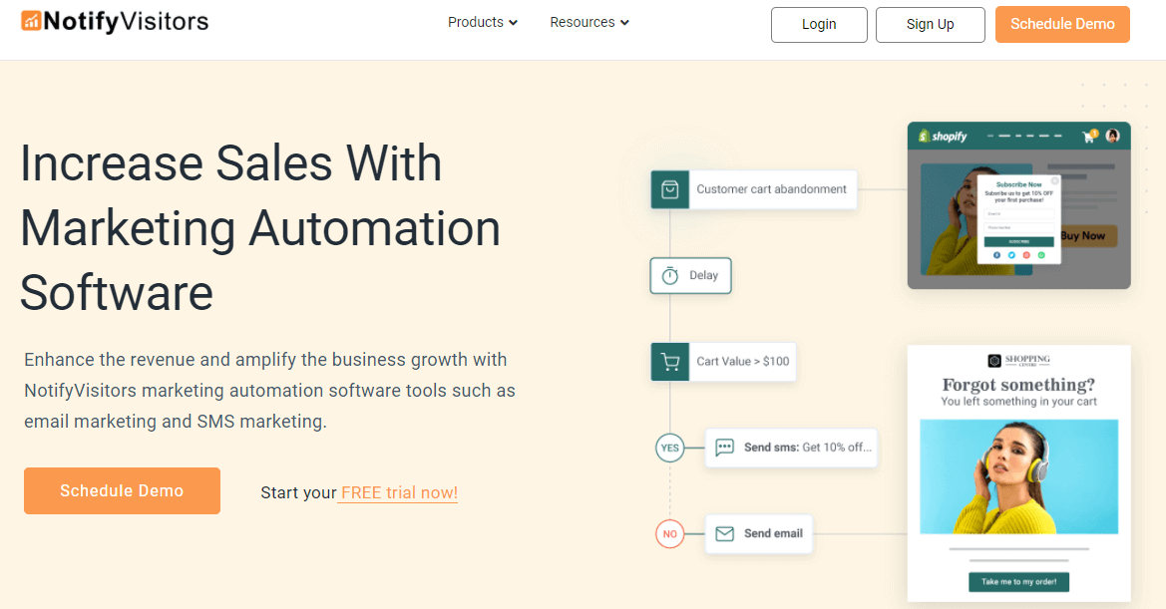Dismiss the Subscribe Now popup
Viewport: 1166px width, 609px height.
pos(1055,180)
